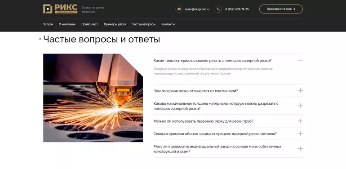Image resolution: width=346 pixels, height=169 pixels.
Task: Open Контакты menu item
Action: coord(168,24)
